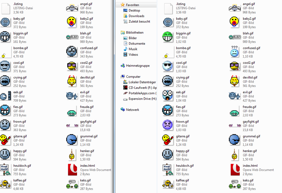Select Heimnetzgruppe in the navigation pane
The height and width of the screenshot is (193, 282).
138,66
